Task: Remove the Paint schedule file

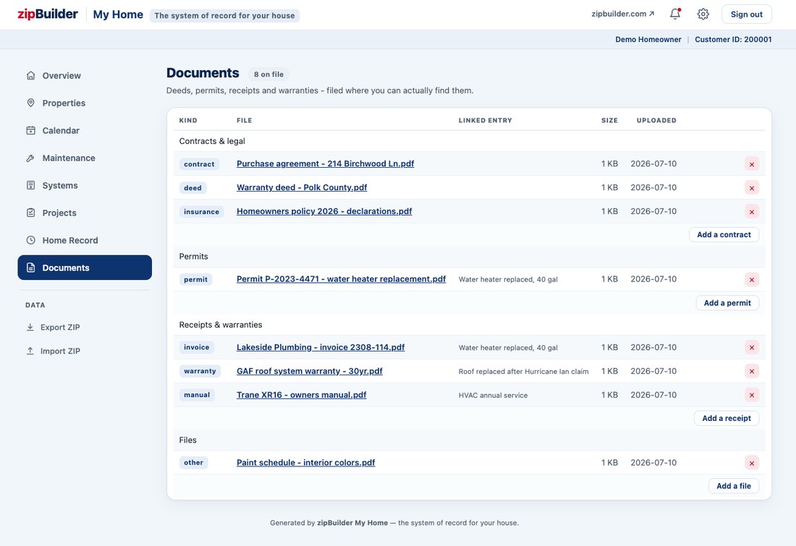Action: pyautogui.click(x=752, y=463)
